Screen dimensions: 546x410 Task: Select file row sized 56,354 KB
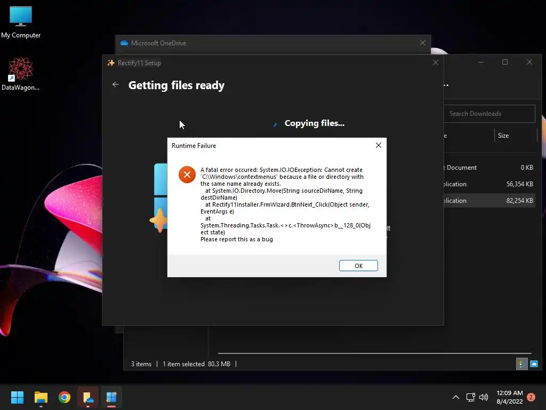489,184
